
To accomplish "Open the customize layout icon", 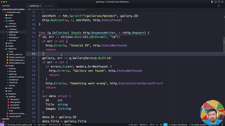I will click(222, 2).
